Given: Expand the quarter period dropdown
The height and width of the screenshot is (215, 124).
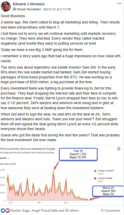Looking at the screenshot, I should pyautogui.click(x=5, y=158).
